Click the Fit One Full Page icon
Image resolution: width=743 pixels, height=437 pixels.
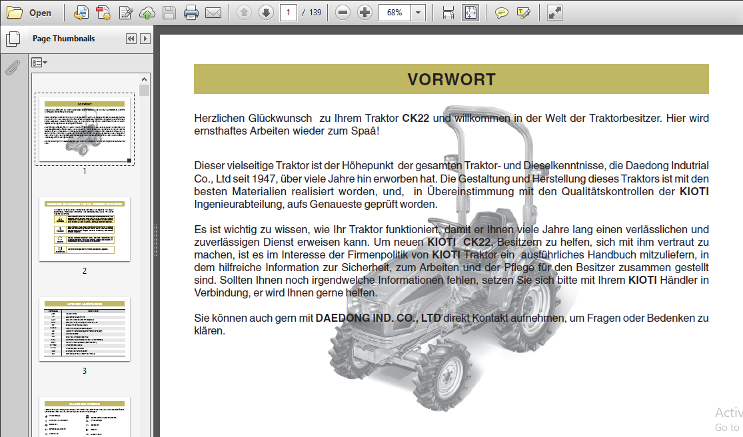tap(470, 13)
